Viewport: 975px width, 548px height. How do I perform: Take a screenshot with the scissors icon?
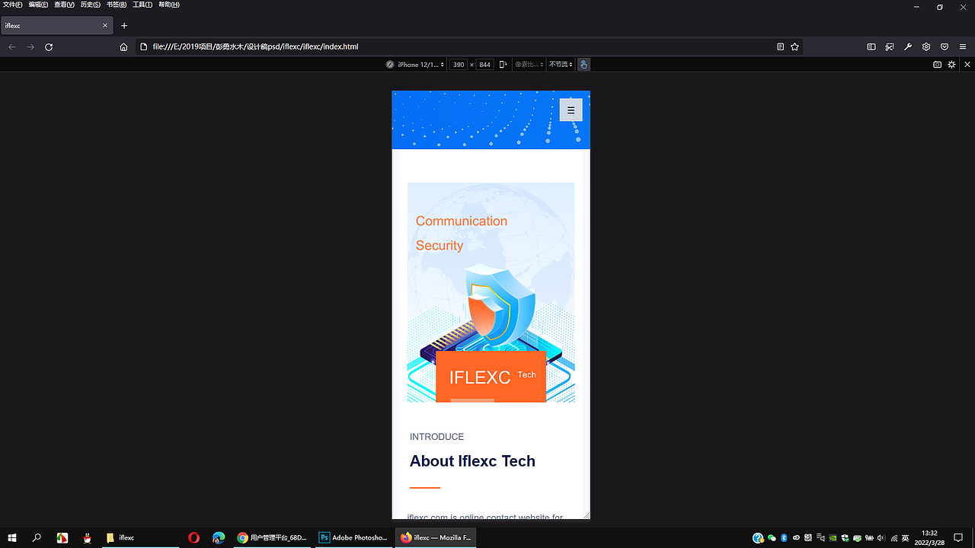pyautogui.click(x=890, y=46)
